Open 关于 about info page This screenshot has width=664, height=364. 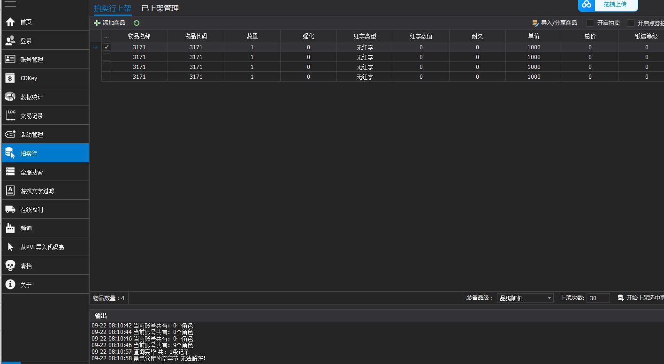[x=26, y=285]
